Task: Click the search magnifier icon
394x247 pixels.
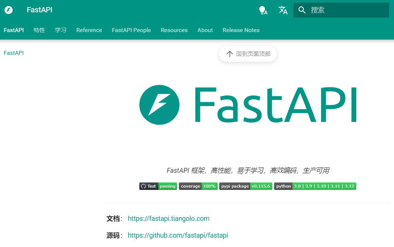Action: [302, 10]
